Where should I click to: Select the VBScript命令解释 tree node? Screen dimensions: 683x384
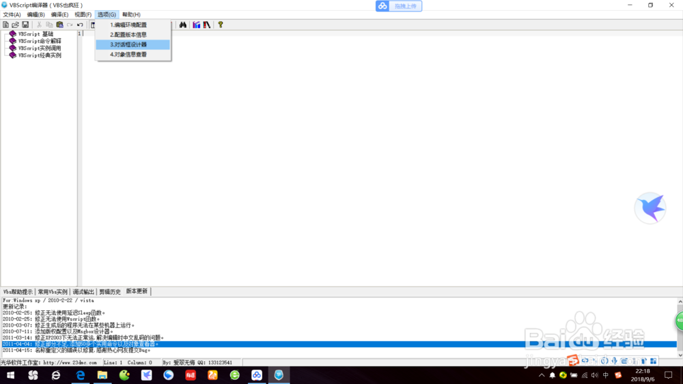click(x=40, y=41)
